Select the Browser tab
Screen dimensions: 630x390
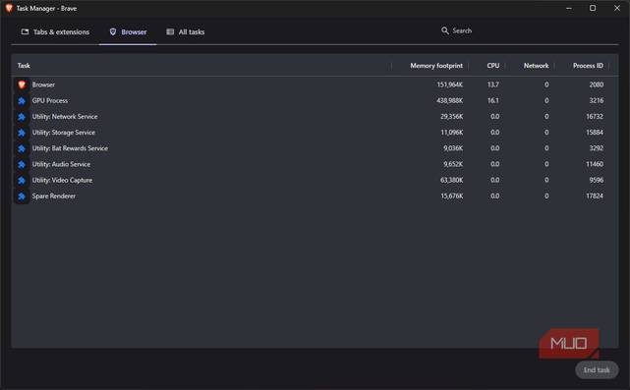tap(128, 31)
